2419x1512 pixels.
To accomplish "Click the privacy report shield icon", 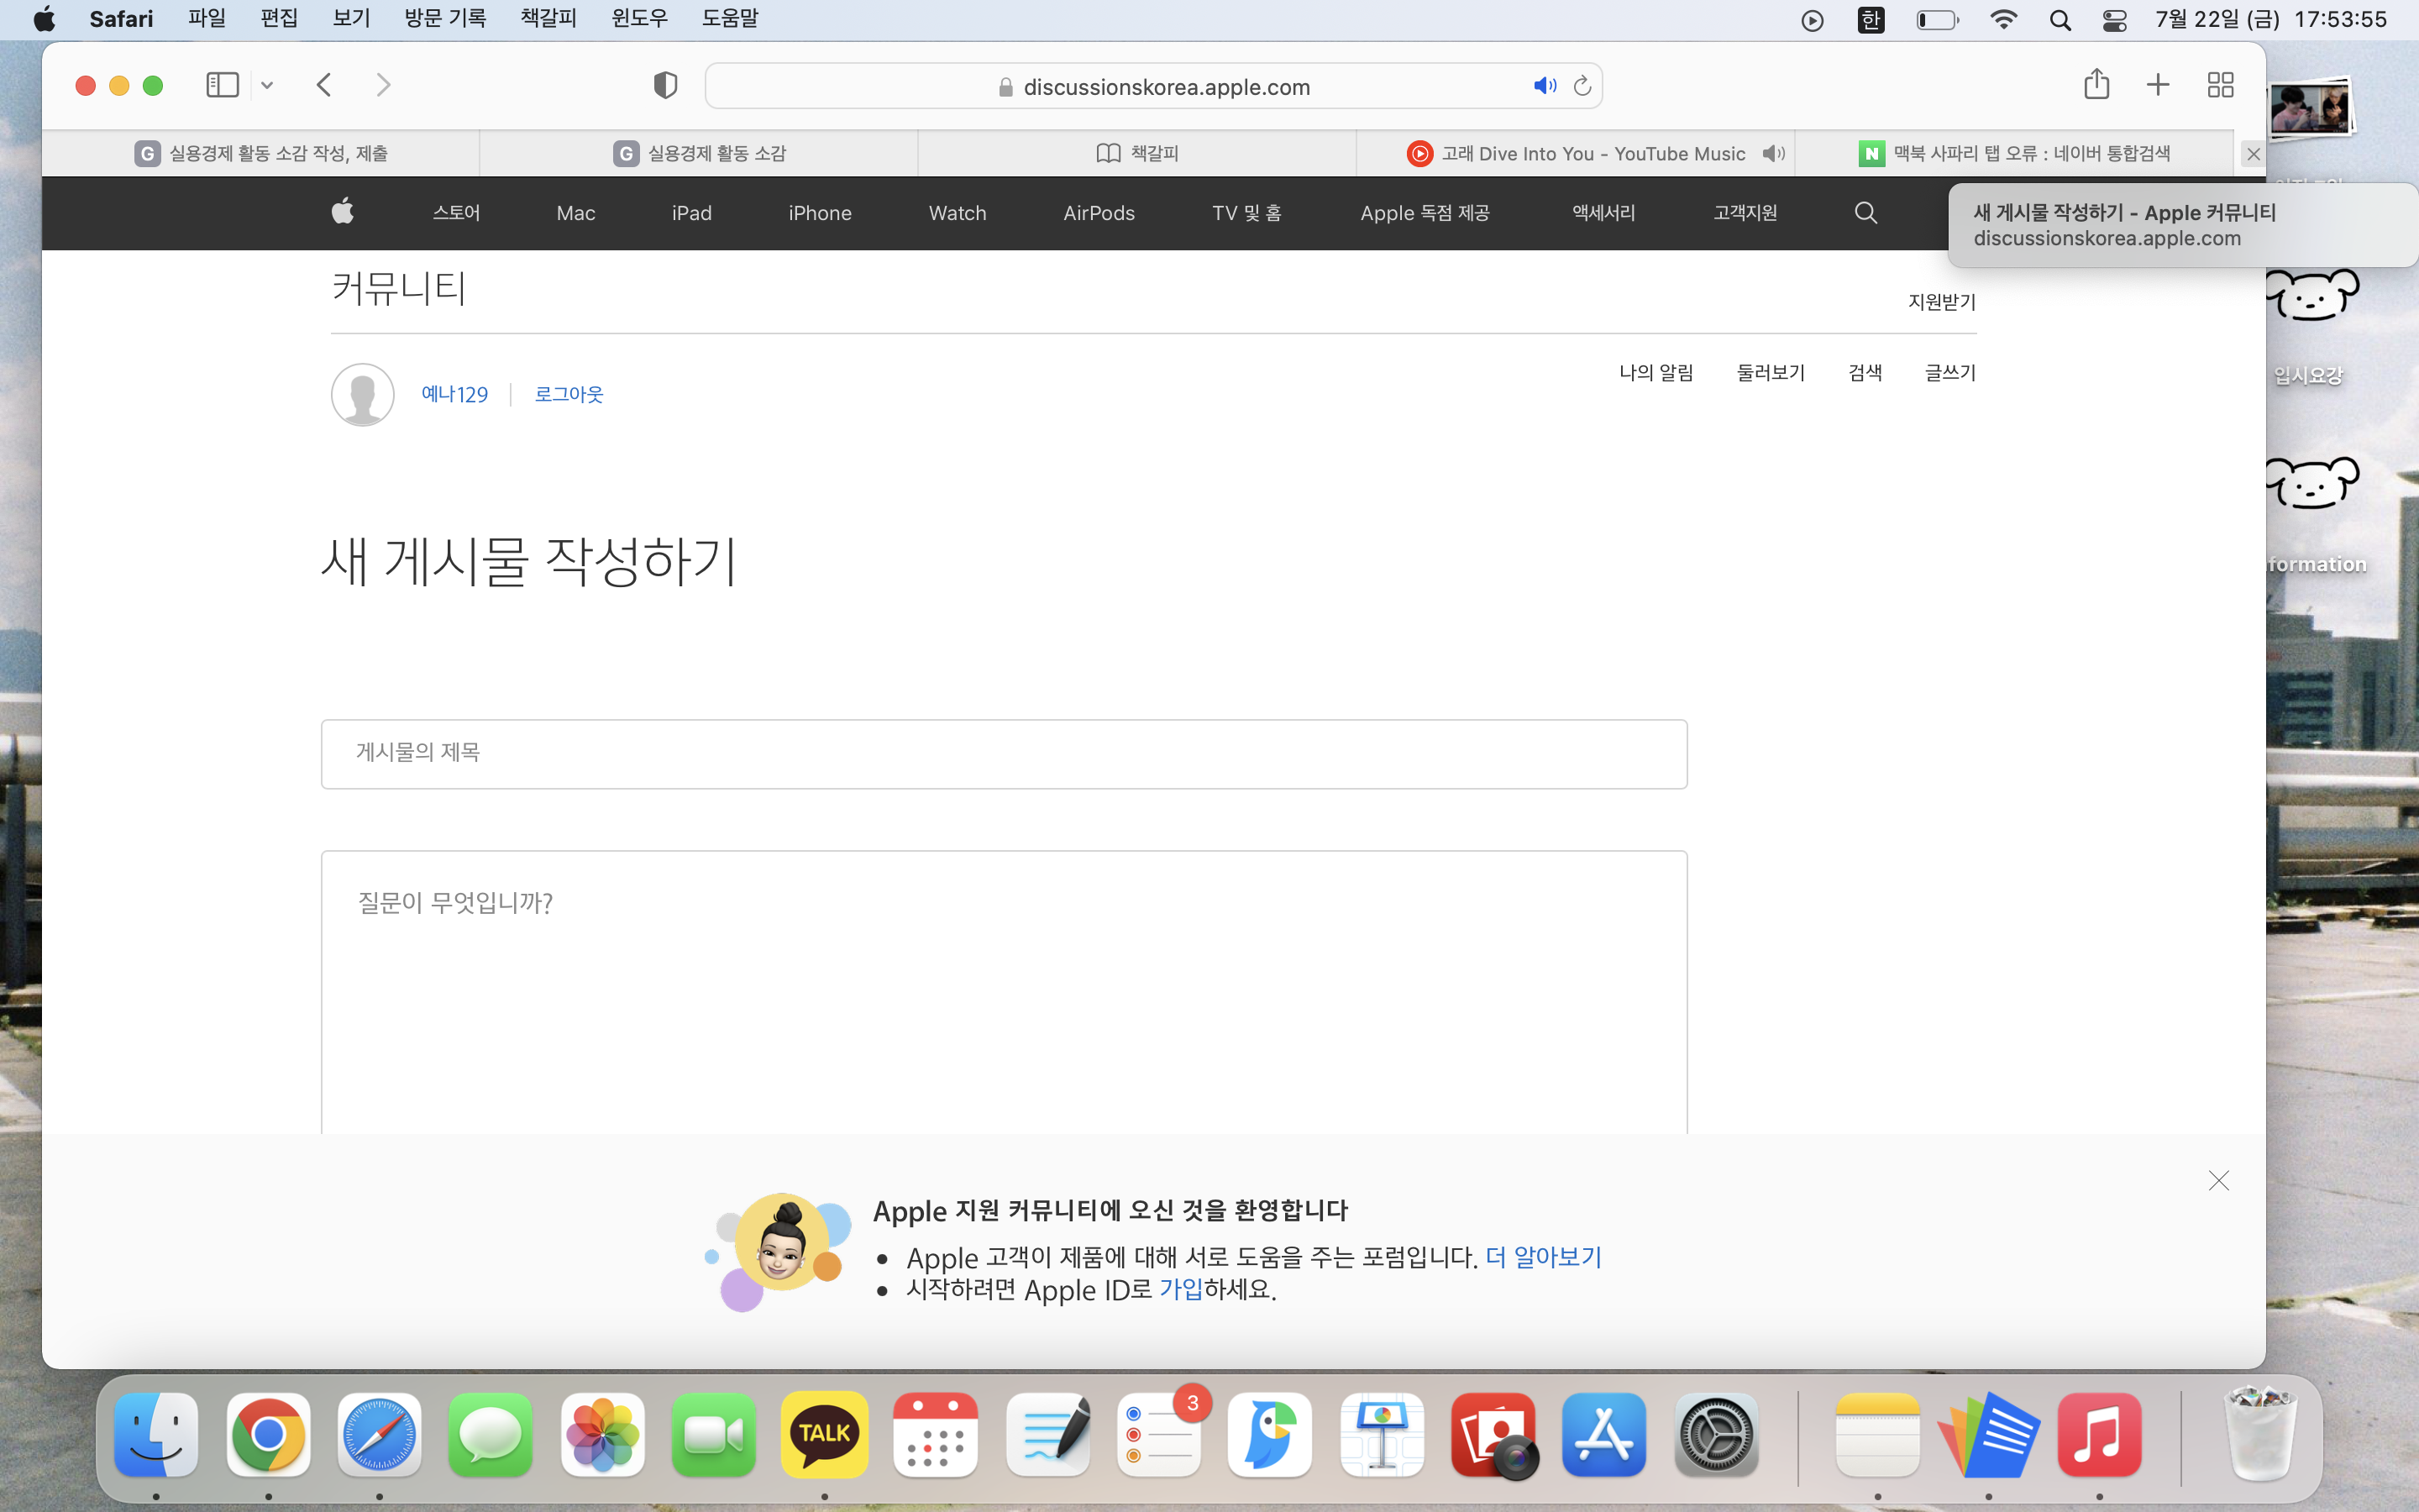I will (x=664, y=86).
